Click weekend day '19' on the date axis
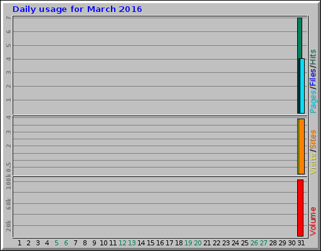 tap(188, 243)
